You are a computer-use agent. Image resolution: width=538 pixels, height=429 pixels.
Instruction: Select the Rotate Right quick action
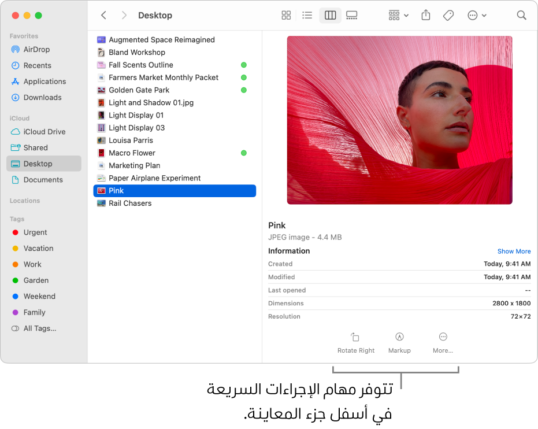coord(356,342)
